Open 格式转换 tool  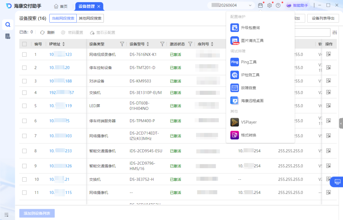pos(243,135)
